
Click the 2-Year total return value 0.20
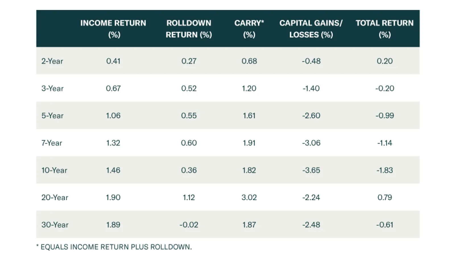[384, 61]
